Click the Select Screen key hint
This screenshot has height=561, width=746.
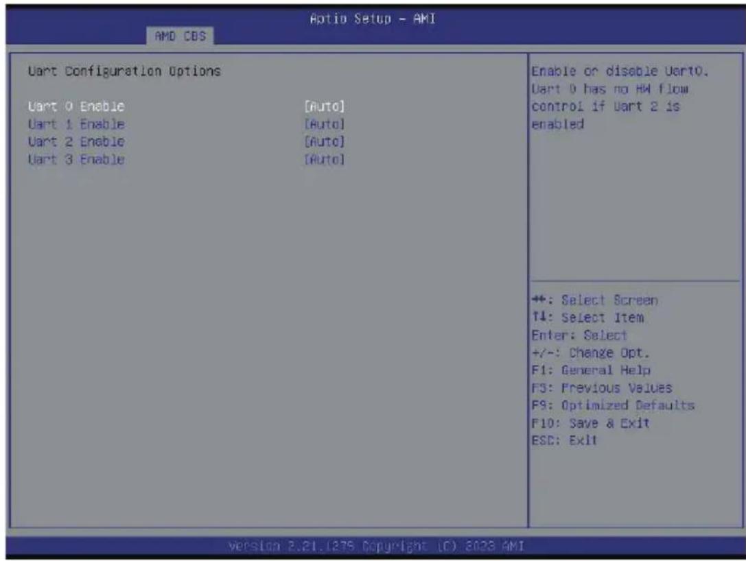[595, 300]
